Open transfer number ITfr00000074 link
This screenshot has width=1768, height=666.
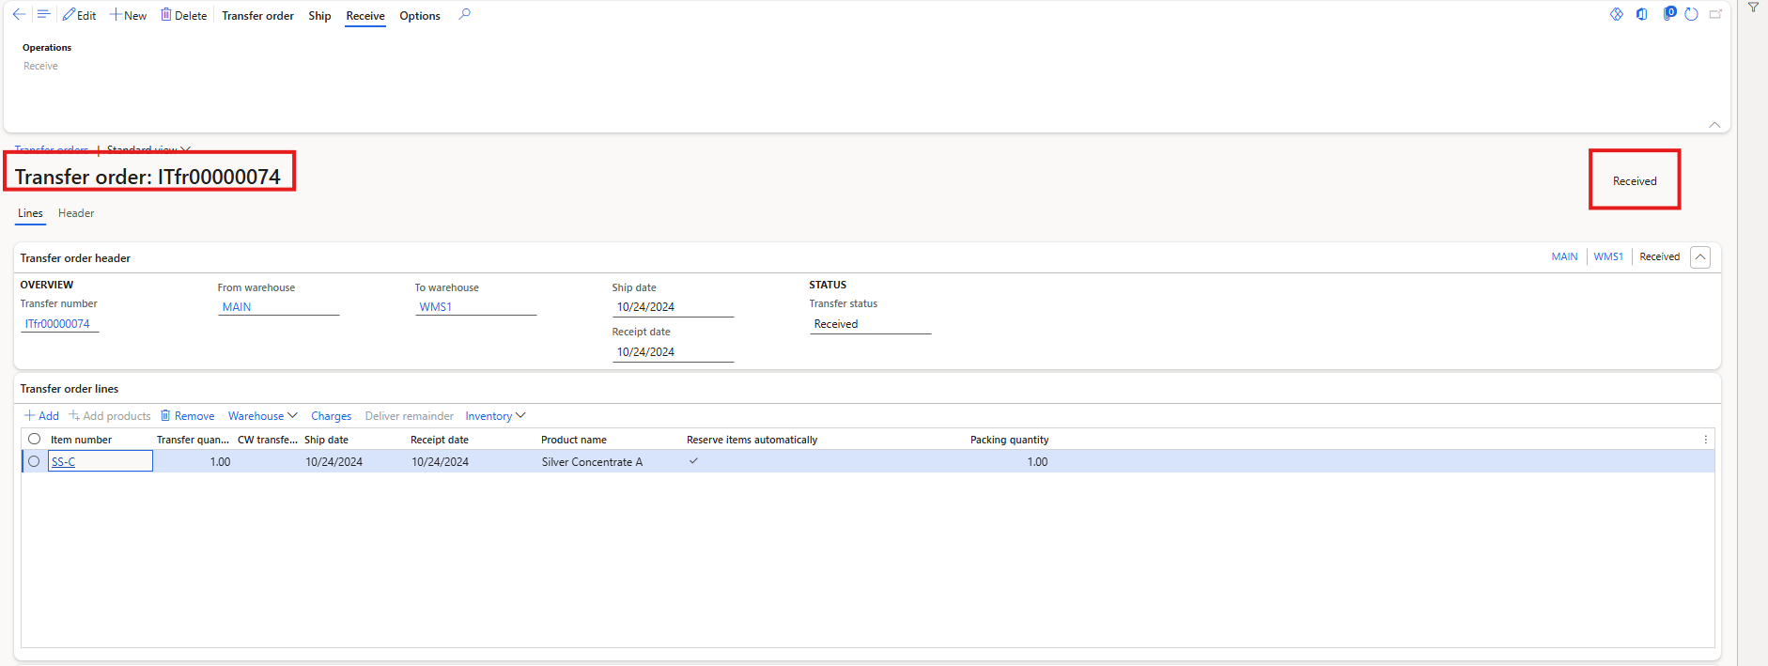[57, 324]
